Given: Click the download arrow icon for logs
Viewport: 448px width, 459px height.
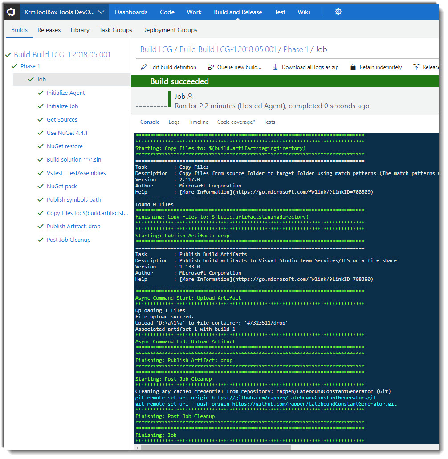Looking at the screenshot, I should click(276, 67).
